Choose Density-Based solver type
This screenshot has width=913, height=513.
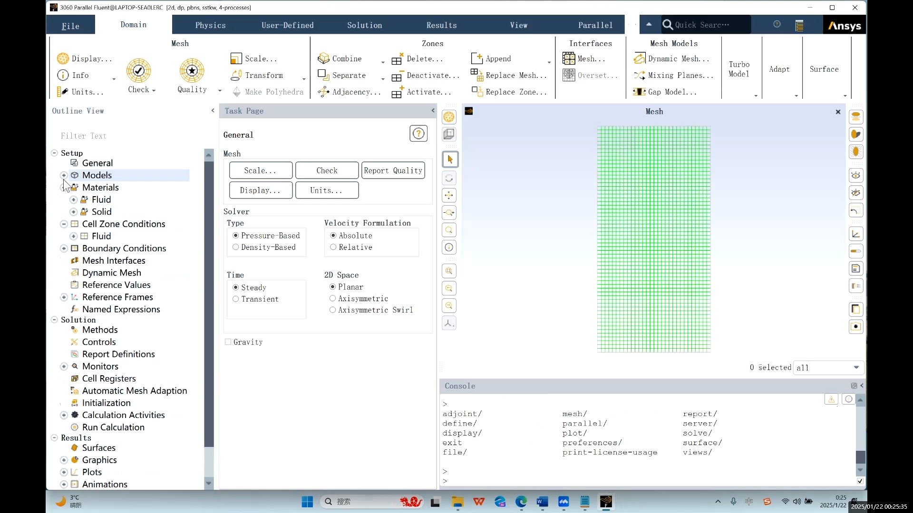236,247
